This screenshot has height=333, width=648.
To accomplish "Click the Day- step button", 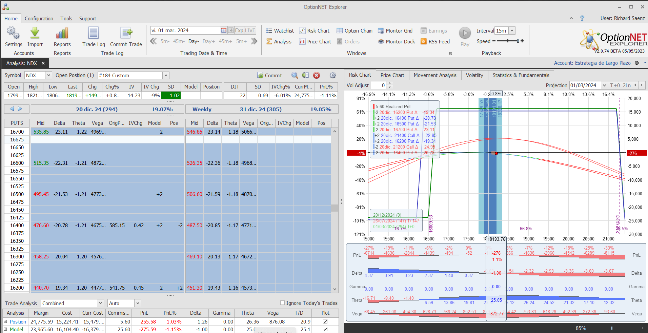I will pyautogui.click(x=194, y=41).
